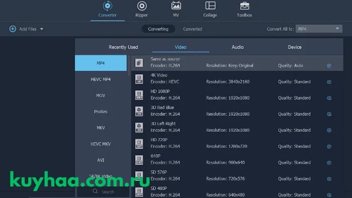Click the 3D Red-Blue preset icon

(139, 111)
